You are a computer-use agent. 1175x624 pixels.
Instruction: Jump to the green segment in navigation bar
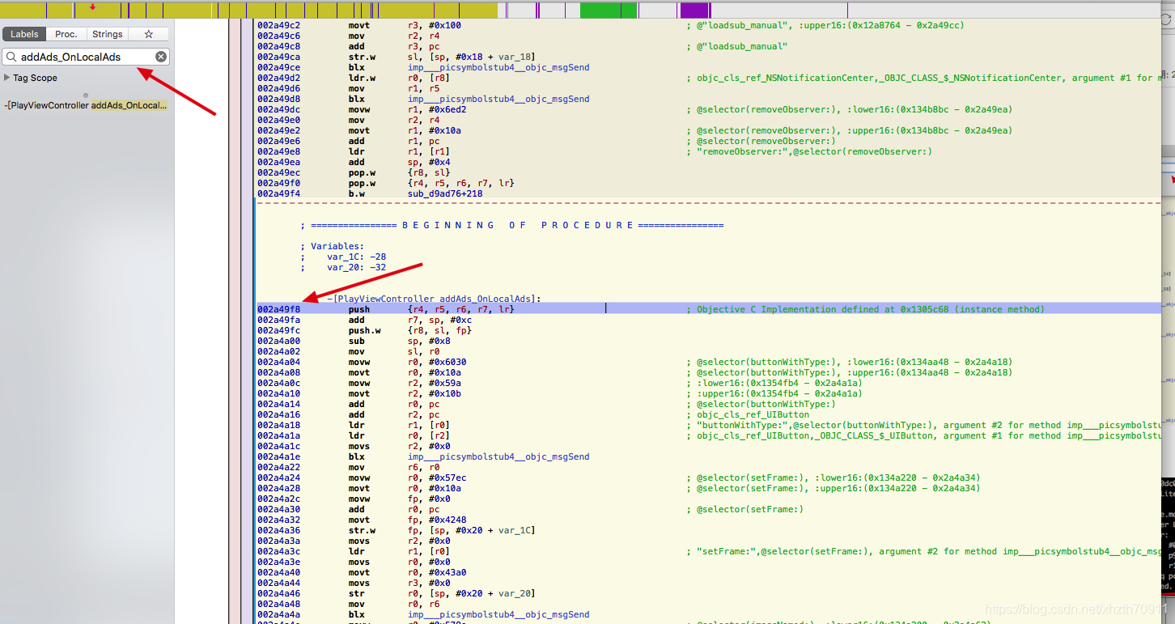(609, 11)
